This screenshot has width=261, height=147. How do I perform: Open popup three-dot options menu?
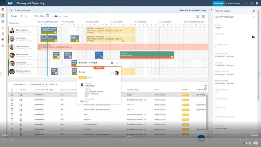tap(117, 63)
